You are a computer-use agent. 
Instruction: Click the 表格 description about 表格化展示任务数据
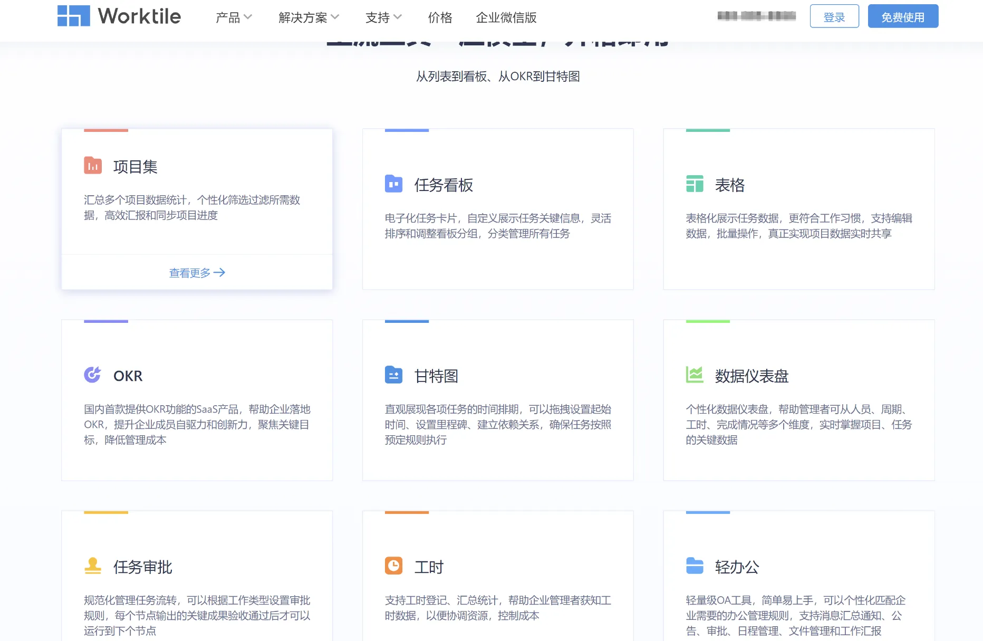pyautogui.click(x=799, y=226)
